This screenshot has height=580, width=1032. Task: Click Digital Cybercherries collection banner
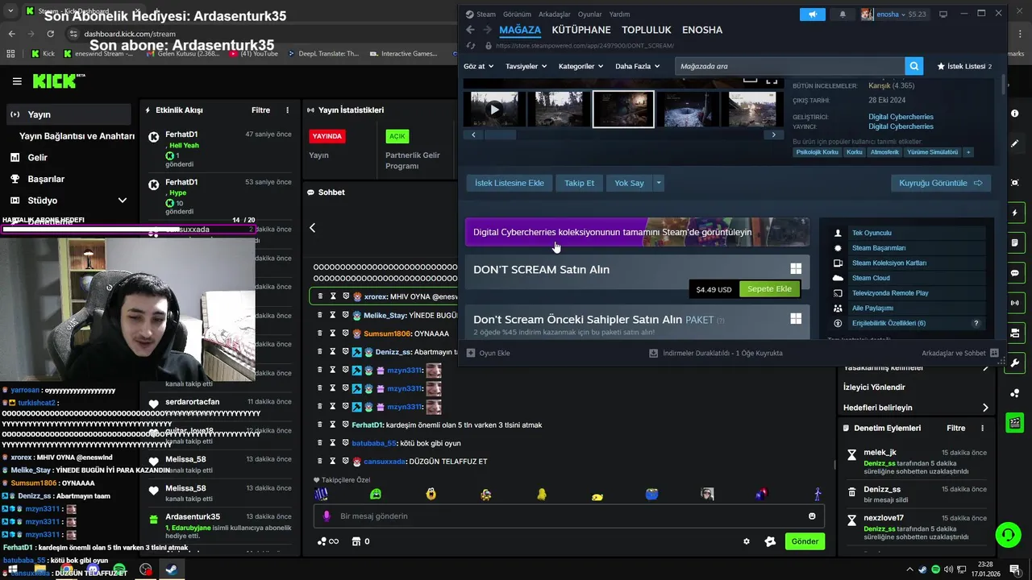[637, 232]
